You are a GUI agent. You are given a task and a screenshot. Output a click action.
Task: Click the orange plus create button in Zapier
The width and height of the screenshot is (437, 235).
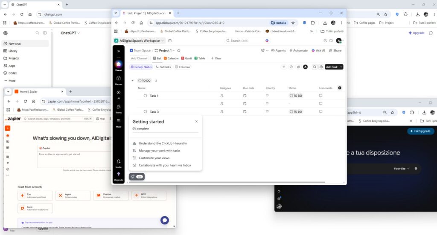8,128
